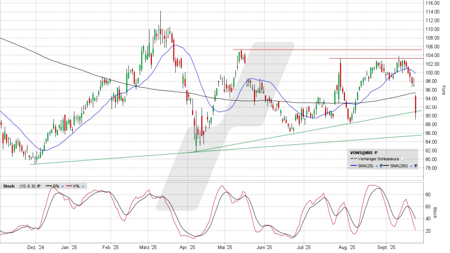Enable the Vorheriger Schlusskurs checkbox
450x253 pixels.
click(x=402, y=159)
